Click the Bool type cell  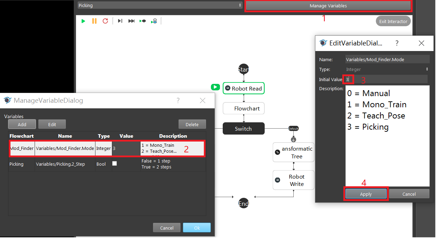[104, 164]
